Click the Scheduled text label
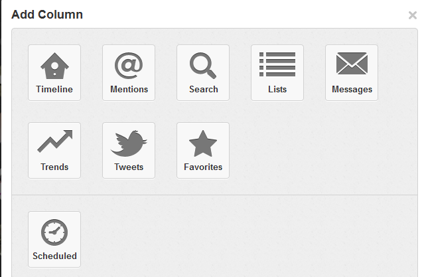The image size is (424, 277). click(54, 256)
